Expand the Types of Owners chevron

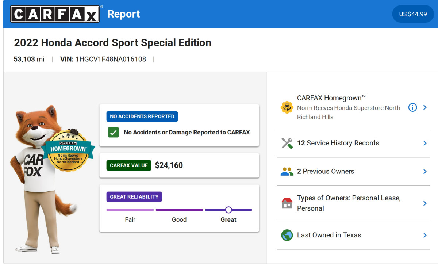coord(425,203)
